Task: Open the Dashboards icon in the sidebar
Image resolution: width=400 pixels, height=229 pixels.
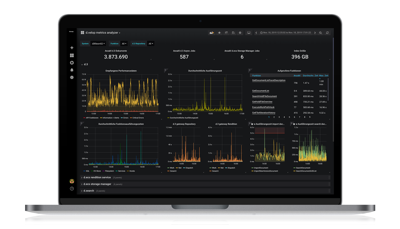Action: [72, 56]
